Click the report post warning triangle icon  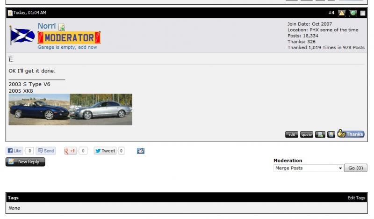click(342, 13)
